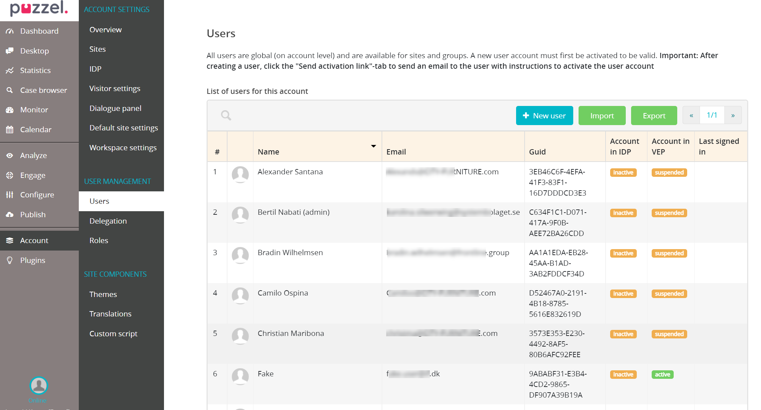Click the green Export button
Viewport: 761px width, 410px height.
click(x=654, y=116)
